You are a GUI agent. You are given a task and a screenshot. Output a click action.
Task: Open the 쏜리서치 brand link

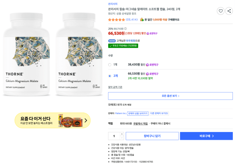pos(113,4)
